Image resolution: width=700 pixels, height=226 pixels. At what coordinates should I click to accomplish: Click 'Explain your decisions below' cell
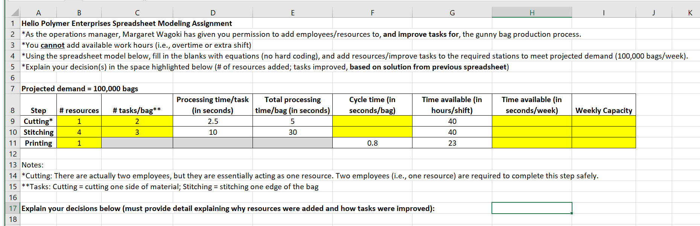click(x=228, y=208)
